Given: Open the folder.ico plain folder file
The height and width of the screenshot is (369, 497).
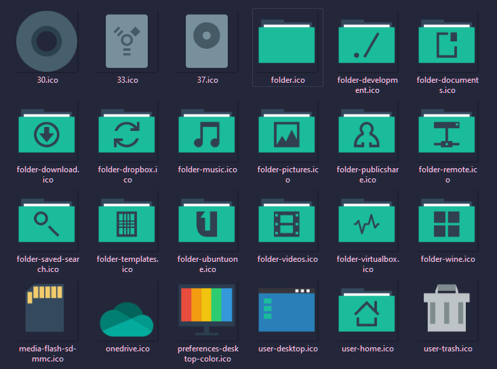Looking at the screenshot, I should (287, 43).
